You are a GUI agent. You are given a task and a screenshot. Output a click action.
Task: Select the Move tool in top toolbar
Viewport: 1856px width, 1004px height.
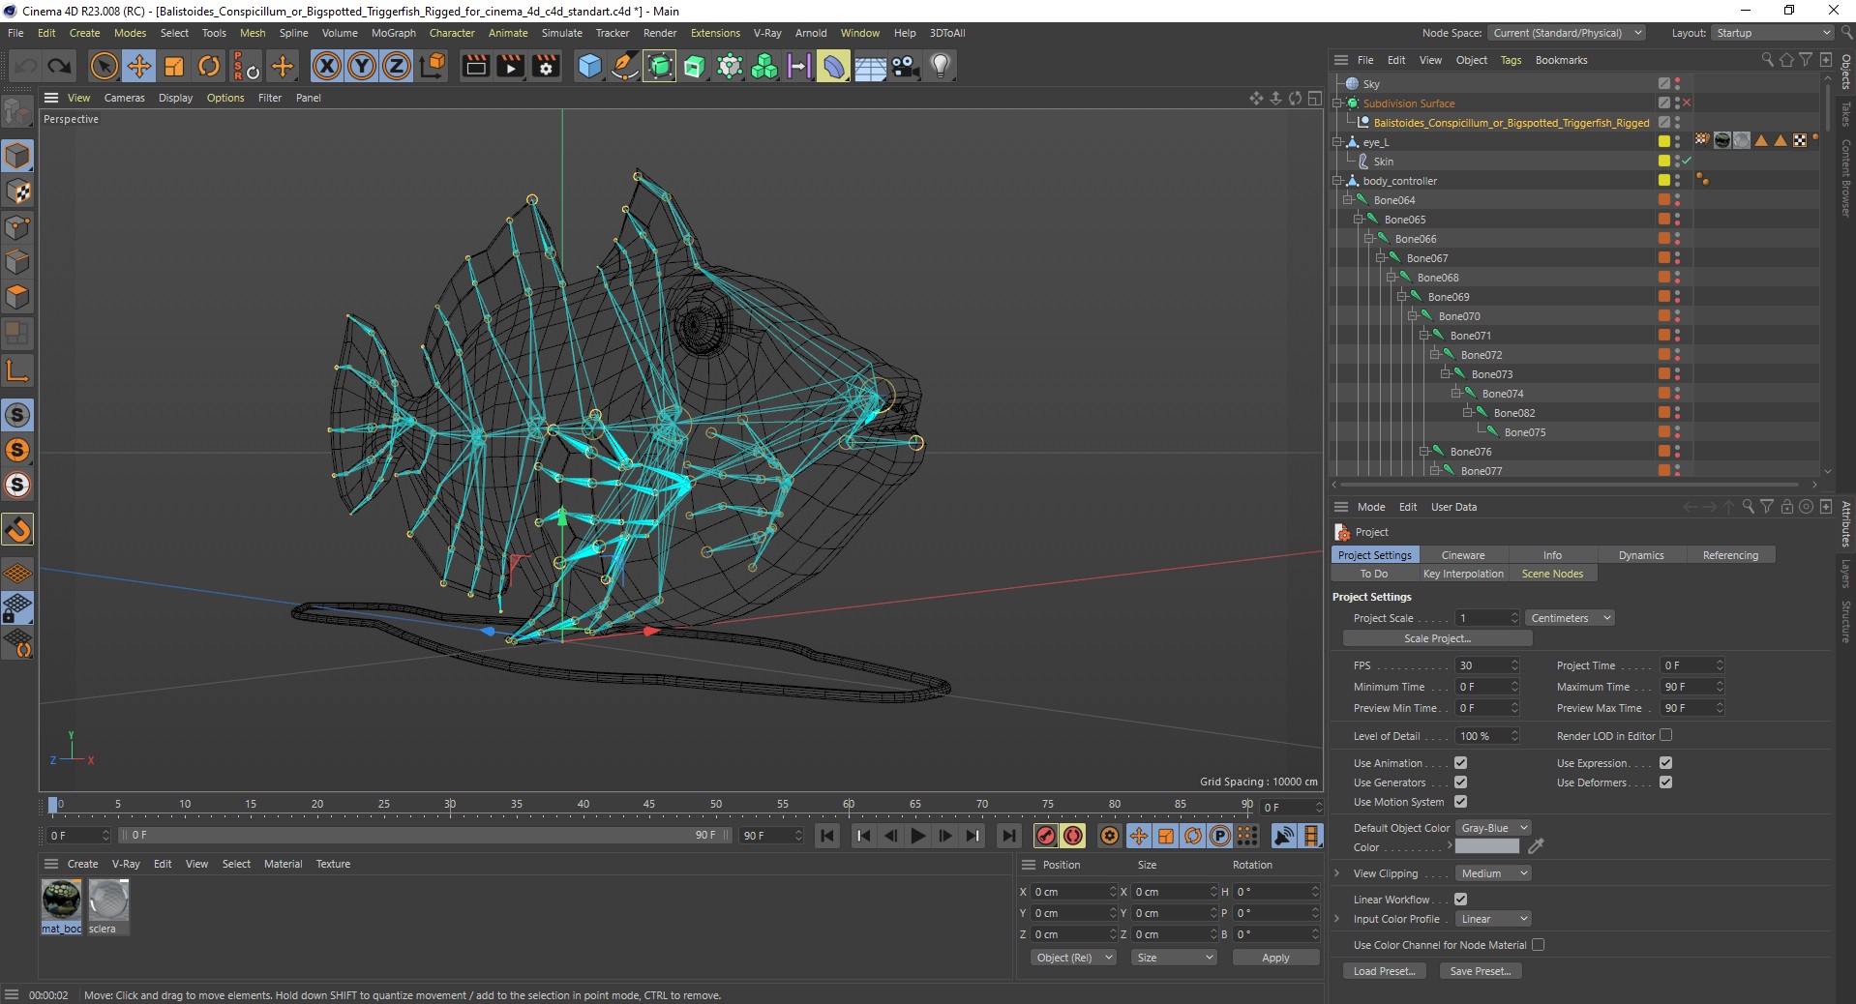point(139,66)
